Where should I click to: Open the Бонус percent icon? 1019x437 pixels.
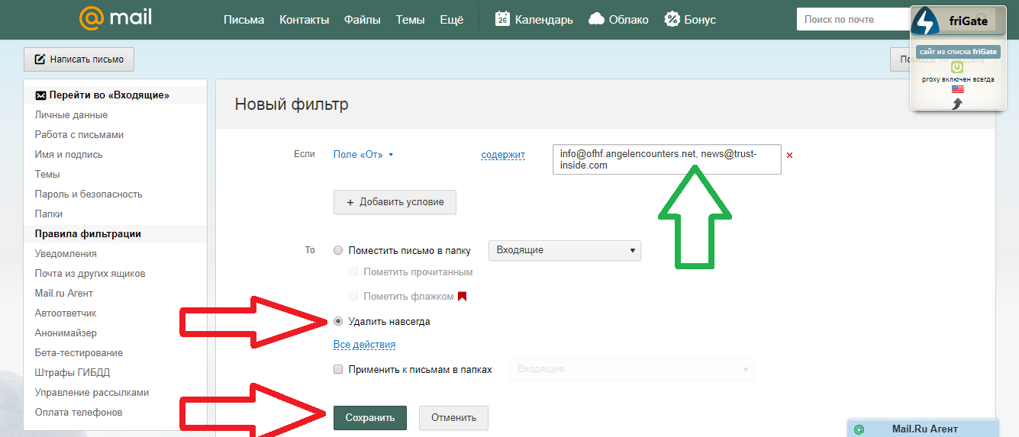tap(672, 19)
